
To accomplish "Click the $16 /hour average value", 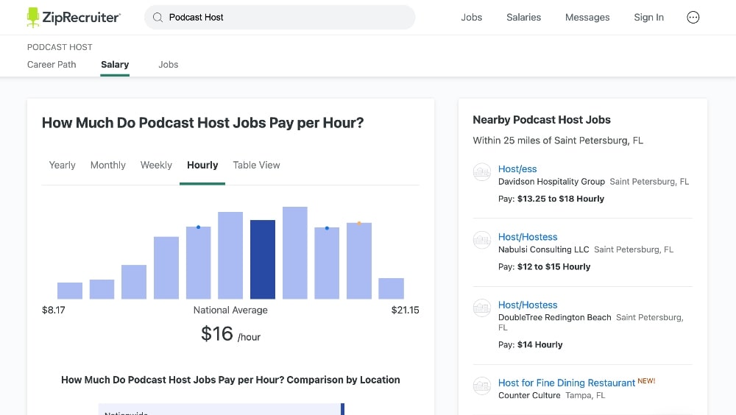I will click(230, 334).
